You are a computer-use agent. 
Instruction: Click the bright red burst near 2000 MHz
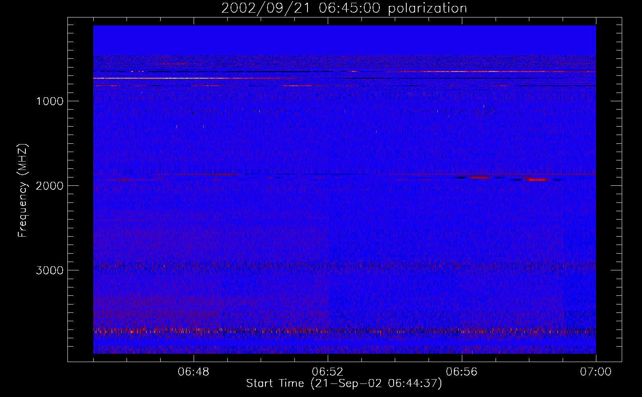[538, 179]
